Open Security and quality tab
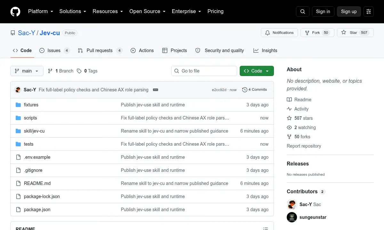Image resolution: width=384 pixels, height=230 pixels. [x=220, y=50]
